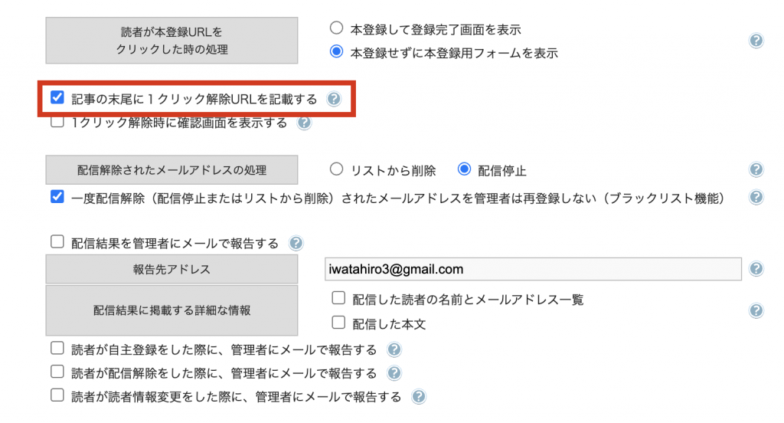Toggle the ブラックリスト機能 checkbox off
Viewport: 784px width, 423px height.
point(57,196)
